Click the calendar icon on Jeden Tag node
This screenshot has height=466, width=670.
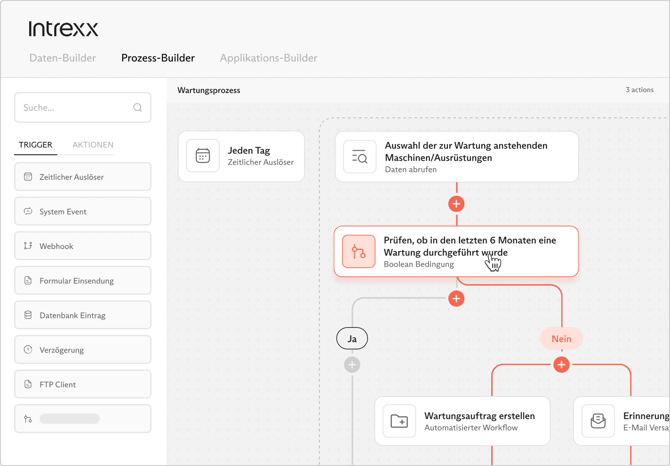(x=203, y=155)
